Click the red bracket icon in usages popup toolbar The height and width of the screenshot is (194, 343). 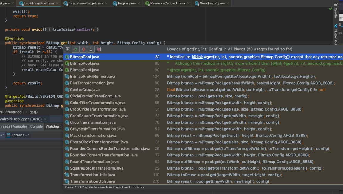[99, 49]
